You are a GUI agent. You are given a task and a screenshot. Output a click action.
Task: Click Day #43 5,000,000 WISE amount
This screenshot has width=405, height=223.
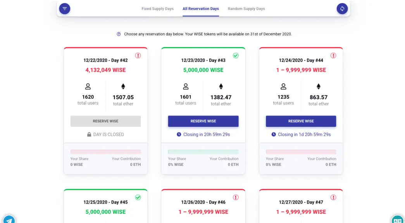(203, 70)
